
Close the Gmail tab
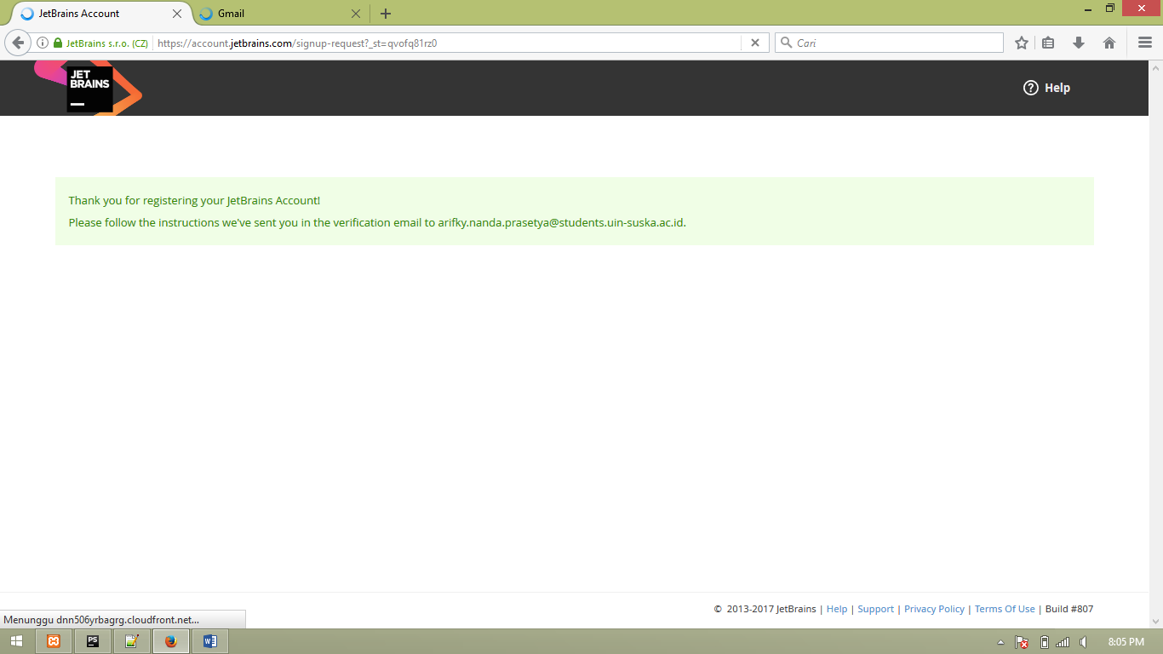tap(356, 14)
